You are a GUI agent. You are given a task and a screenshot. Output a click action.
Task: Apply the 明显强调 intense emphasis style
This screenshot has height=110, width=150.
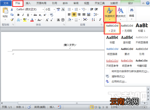[x=112, y=51]
